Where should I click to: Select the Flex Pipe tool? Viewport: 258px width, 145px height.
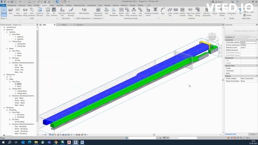point(140,12)
